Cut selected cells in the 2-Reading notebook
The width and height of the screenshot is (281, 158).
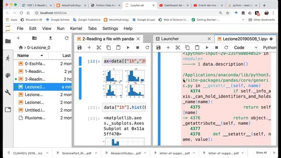(x=99, y=47)
